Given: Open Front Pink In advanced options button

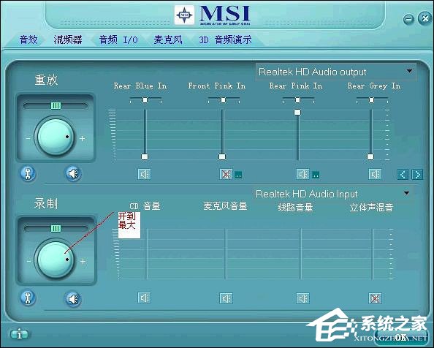Looking at the screenshot, I should point(238,175).
